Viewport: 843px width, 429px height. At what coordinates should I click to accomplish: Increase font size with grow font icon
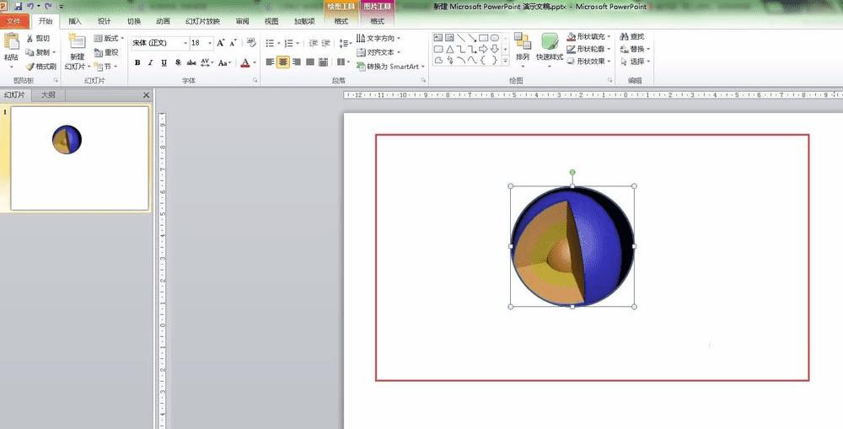coord(220,42)
